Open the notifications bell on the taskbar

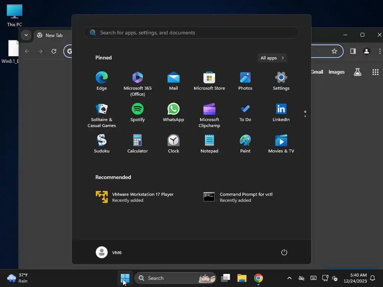[x=373, y=278]
